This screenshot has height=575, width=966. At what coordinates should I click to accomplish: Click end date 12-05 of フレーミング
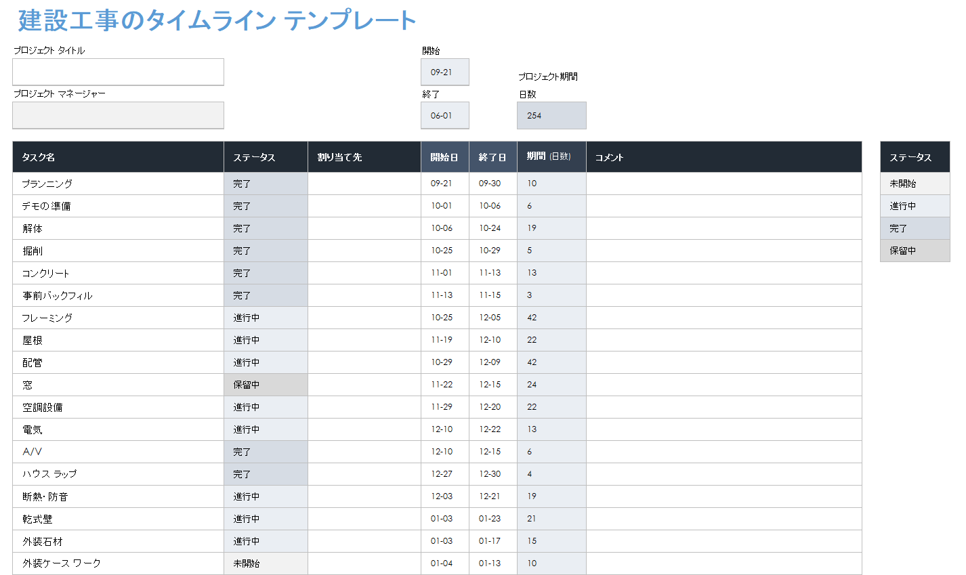click(x=493, y=318)
